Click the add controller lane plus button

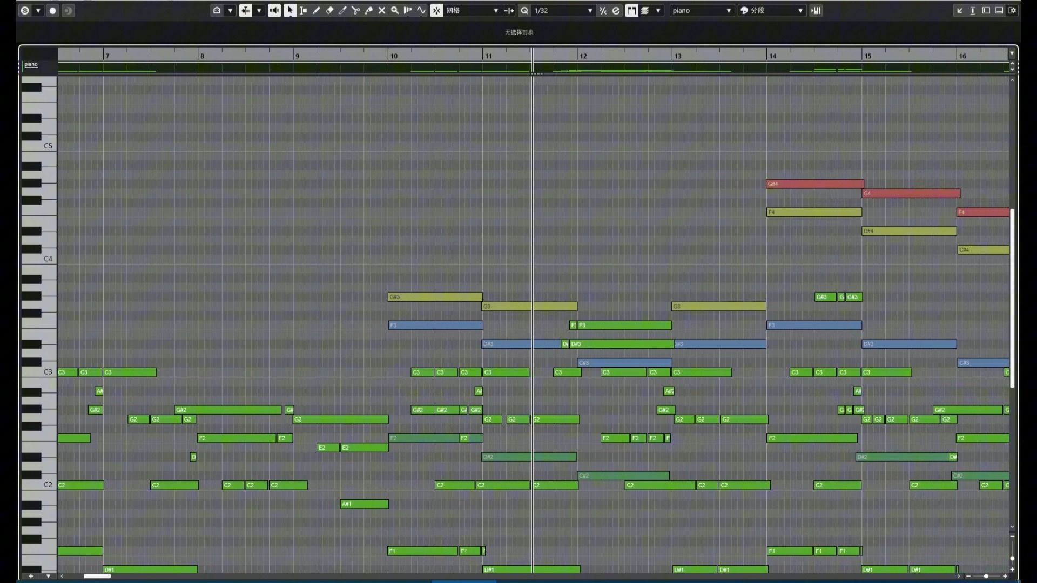(31, 576)
